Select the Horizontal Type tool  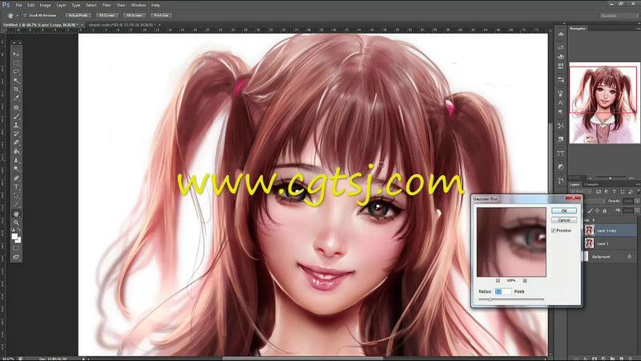[x=16, y=187]
